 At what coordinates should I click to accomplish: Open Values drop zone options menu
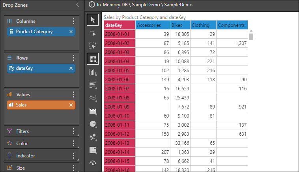73,95
